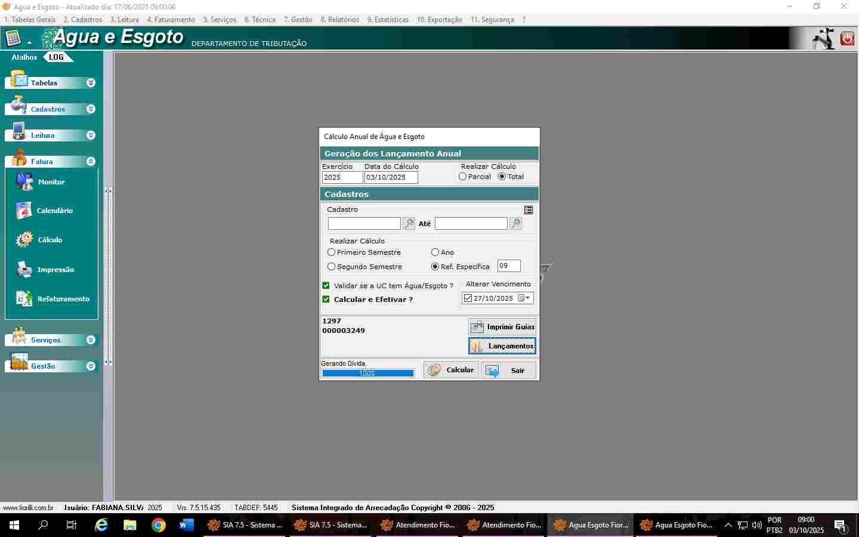
Task: Open the Alterar Vencimento date dropdown
Action: pyautogui.click(x=527, y=298)
